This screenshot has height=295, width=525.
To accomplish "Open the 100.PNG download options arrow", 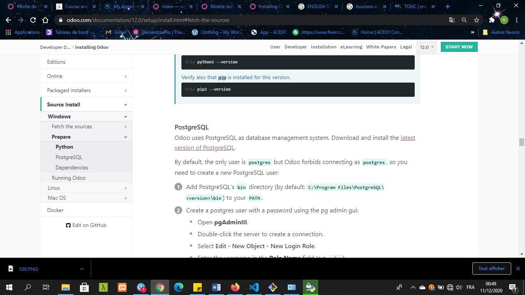I will point(81,269).
